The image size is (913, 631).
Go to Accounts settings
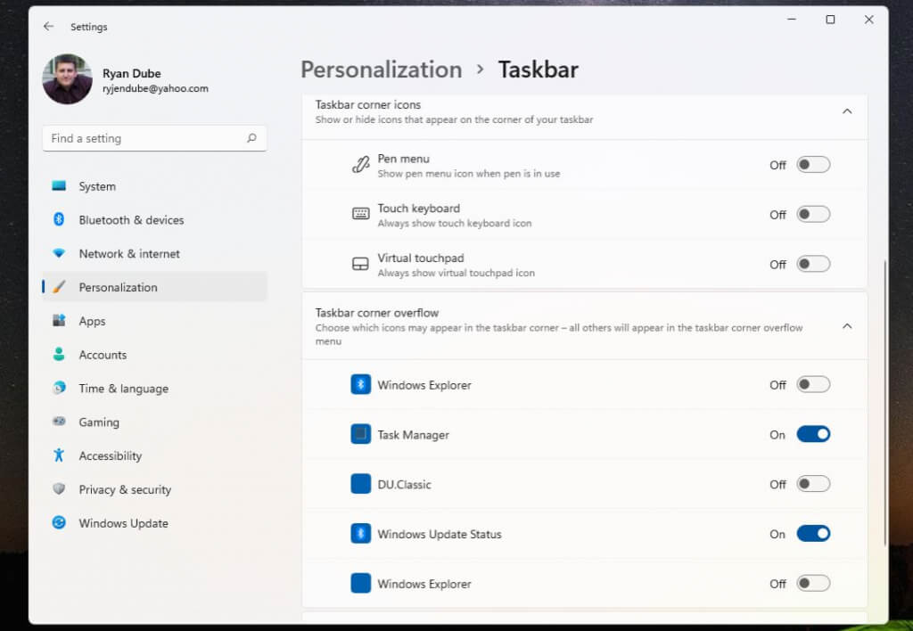(x=103, y=355)
